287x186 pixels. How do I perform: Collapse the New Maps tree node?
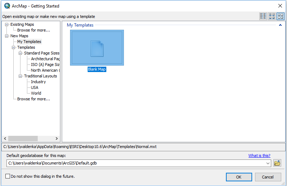pos(7,36)
